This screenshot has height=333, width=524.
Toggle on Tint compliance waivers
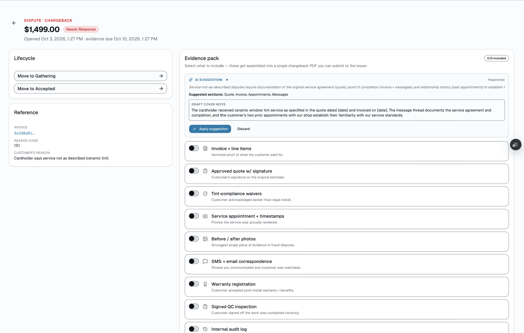[194, 193]
